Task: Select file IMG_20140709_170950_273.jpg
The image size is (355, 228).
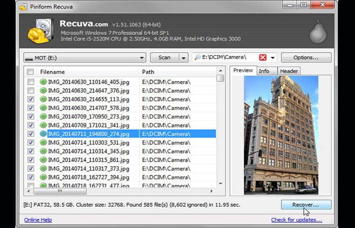Action: coord(89,117)
